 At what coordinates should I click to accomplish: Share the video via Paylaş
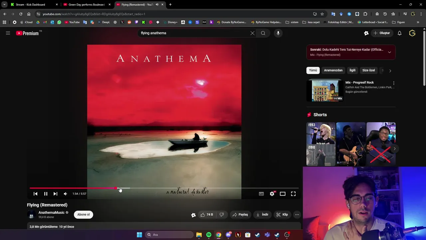coord(240,215)
